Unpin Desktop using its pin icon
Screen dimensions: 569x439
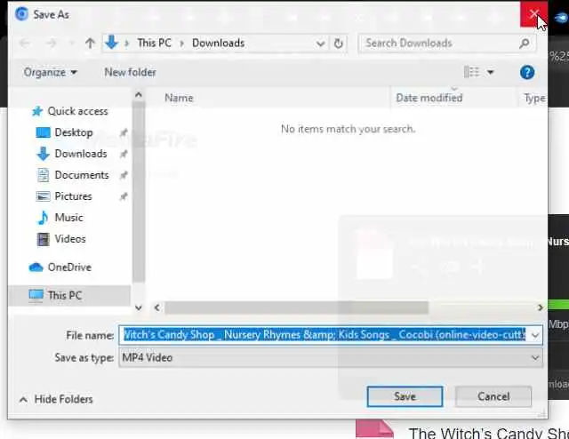tap(124, 132)
